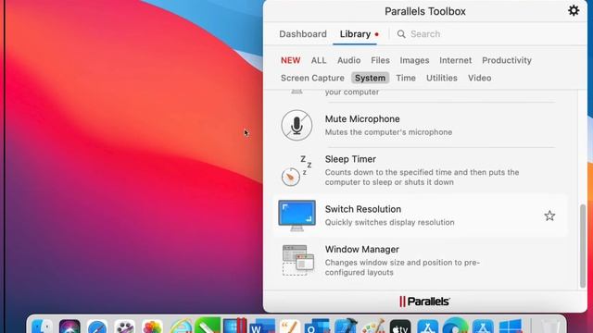
Task: Open Xcode from the Dock
Action: (346, 327)
